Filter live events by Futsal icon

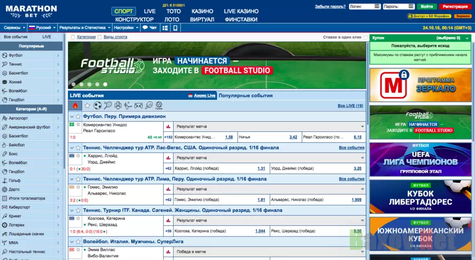tap(159, 105)
